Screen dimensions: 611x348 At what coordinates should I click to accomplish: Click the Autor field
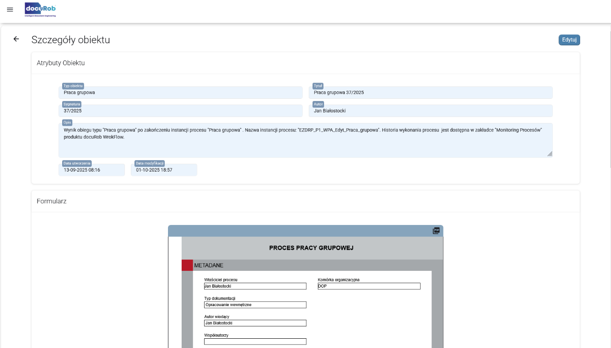(430, 111)
